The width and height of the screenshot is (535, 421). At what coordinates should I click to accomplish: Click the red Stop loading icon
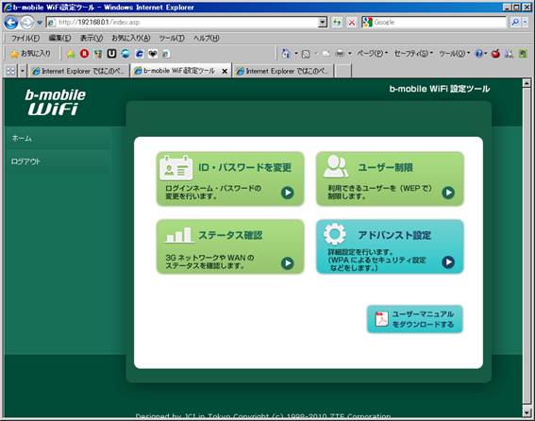[x=351, y=23]
